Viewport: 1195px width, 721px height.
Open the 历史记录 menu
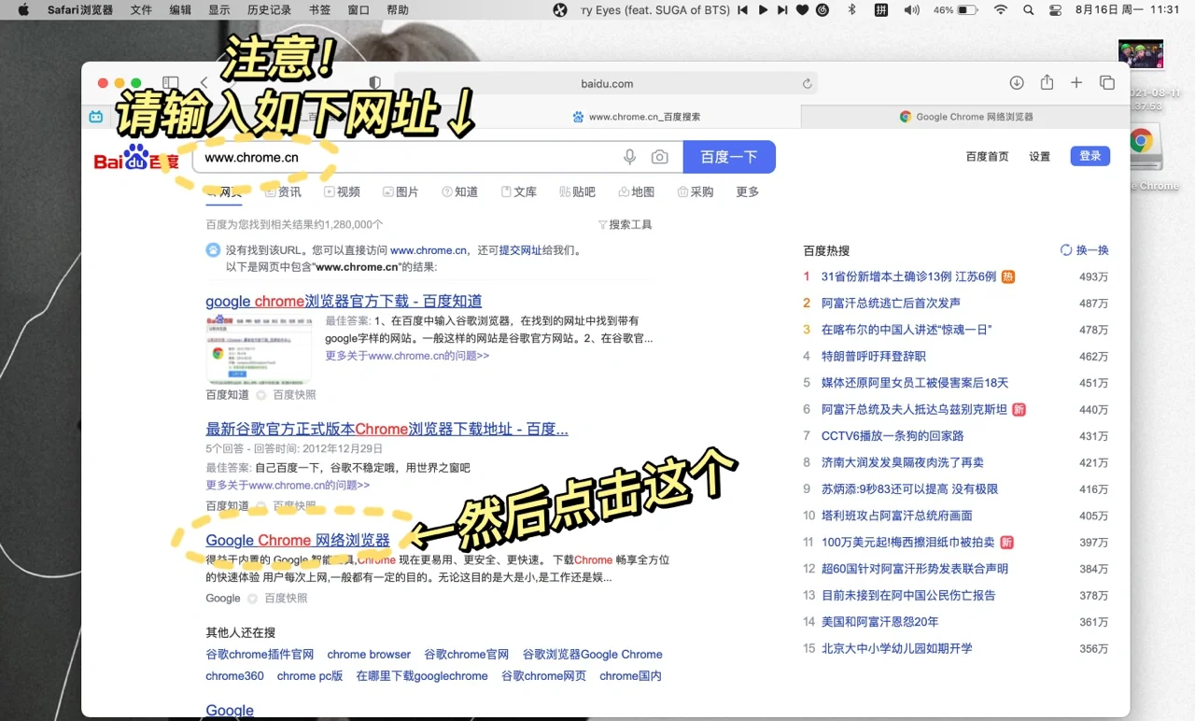tap(270, 10)
